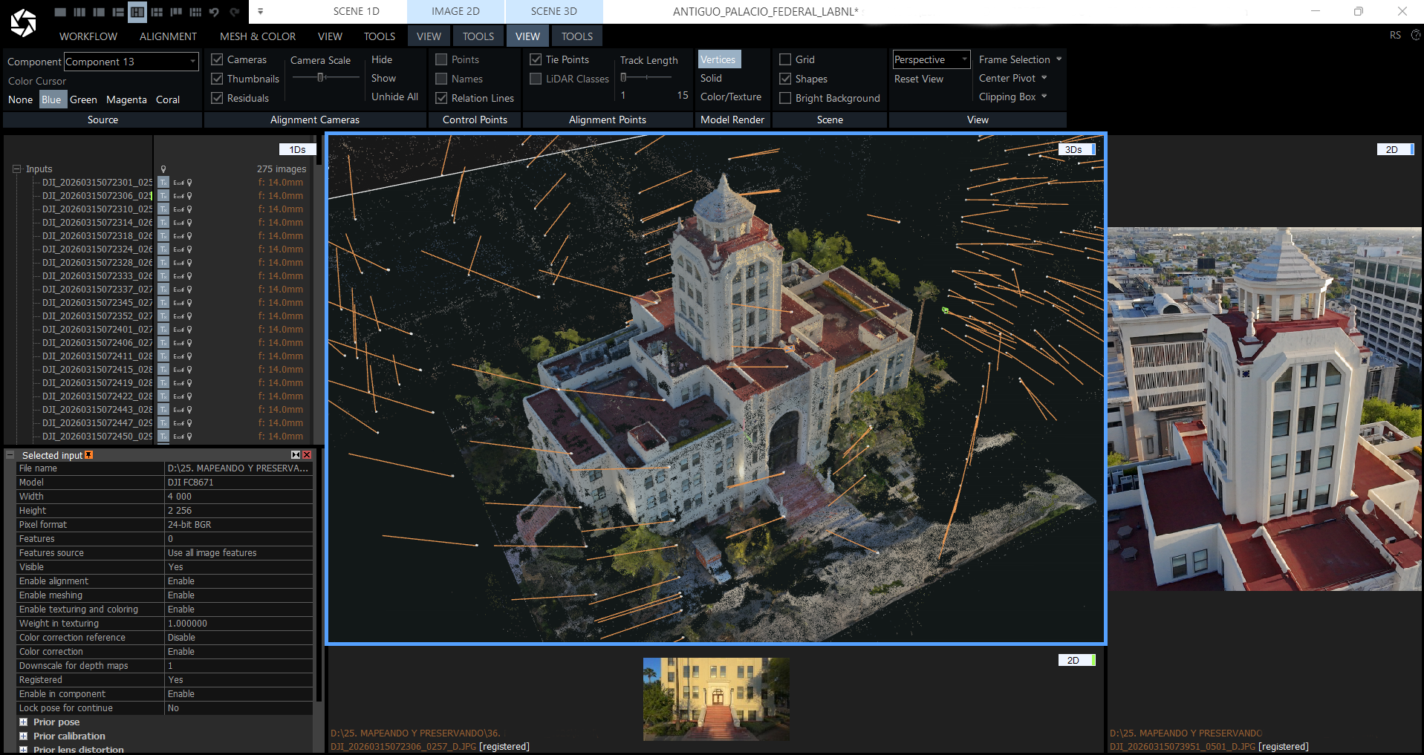Select the eight-pane grid layout icon
The height and width of the screenshot is (755, 1424).
point(195,12)
